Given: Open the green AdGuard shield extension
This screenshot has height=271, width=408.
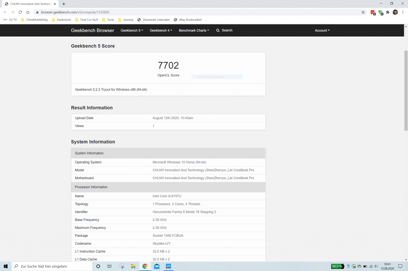Looking at the screenshot, I should [381, 12].
